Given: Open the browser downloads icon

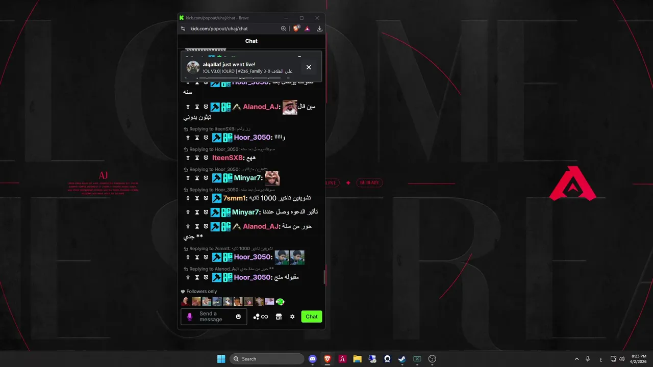Looking at the screenshot, I should pos(319,29).
